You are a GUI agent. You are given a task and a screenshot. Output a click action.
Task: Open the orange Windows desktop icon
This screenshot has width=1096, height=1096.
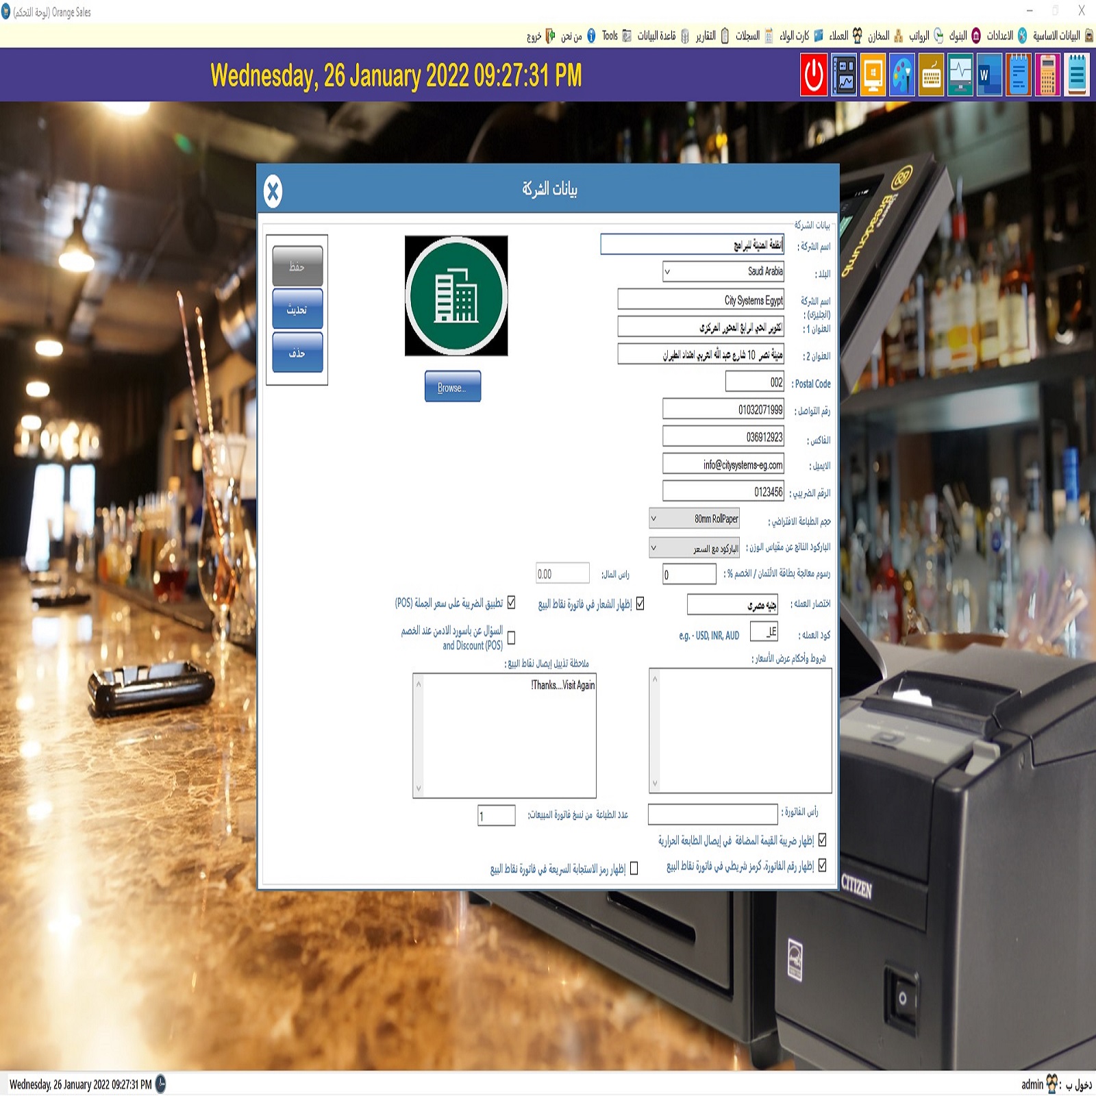(x=873, y=75)
